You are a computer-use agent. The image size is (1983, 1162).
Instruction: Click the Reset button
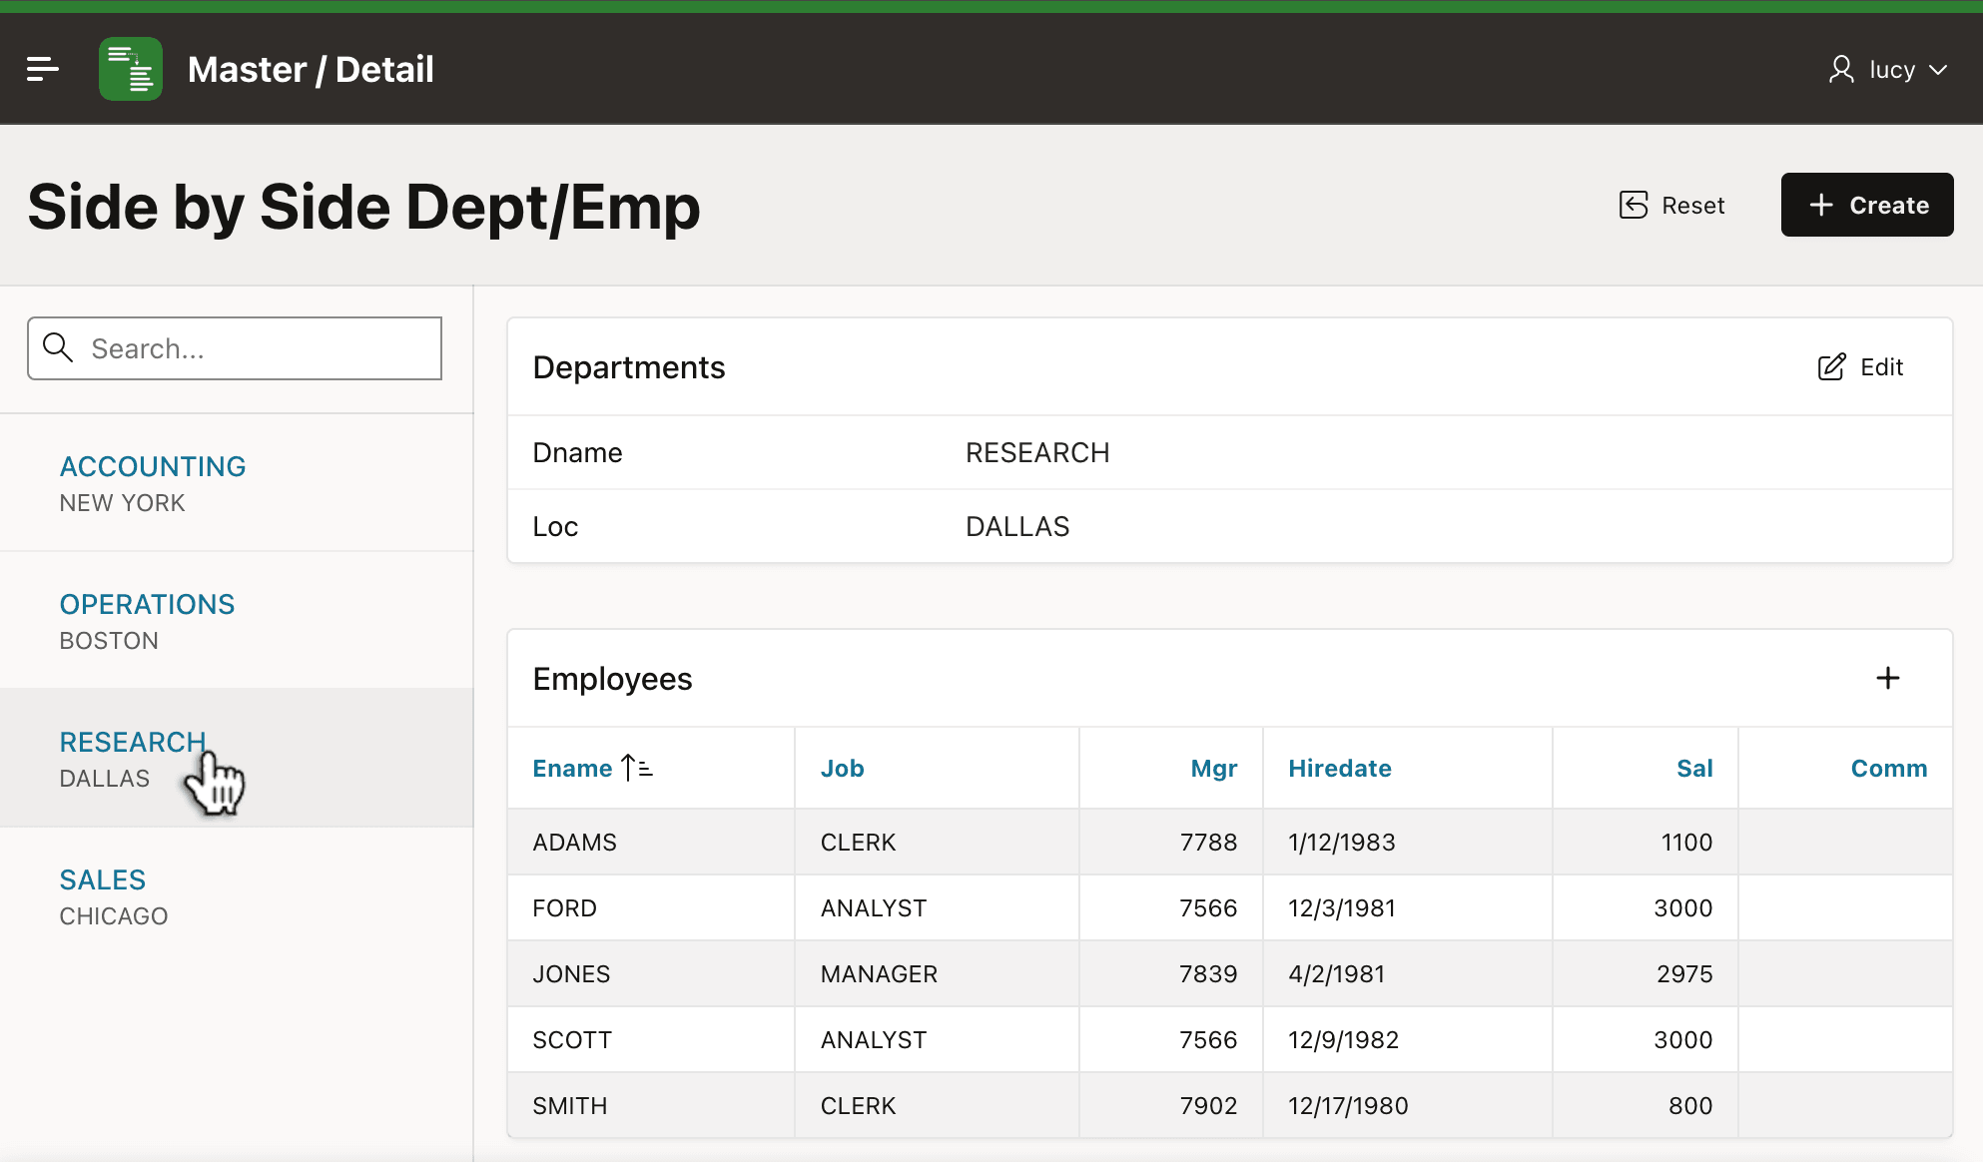pos(1672,205)
